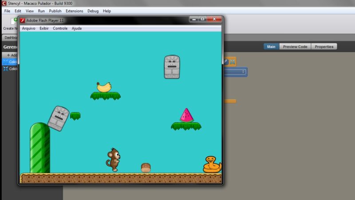Image resolution: width=355 pixels, height=200 pixels.
Task: Click the monkey character in the game
Action: pyautogui.click(x=114, y=160)
